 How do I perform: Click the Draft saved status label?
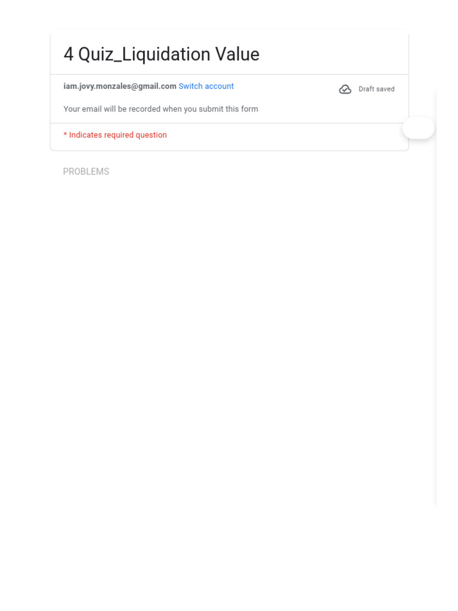(376, 90)
